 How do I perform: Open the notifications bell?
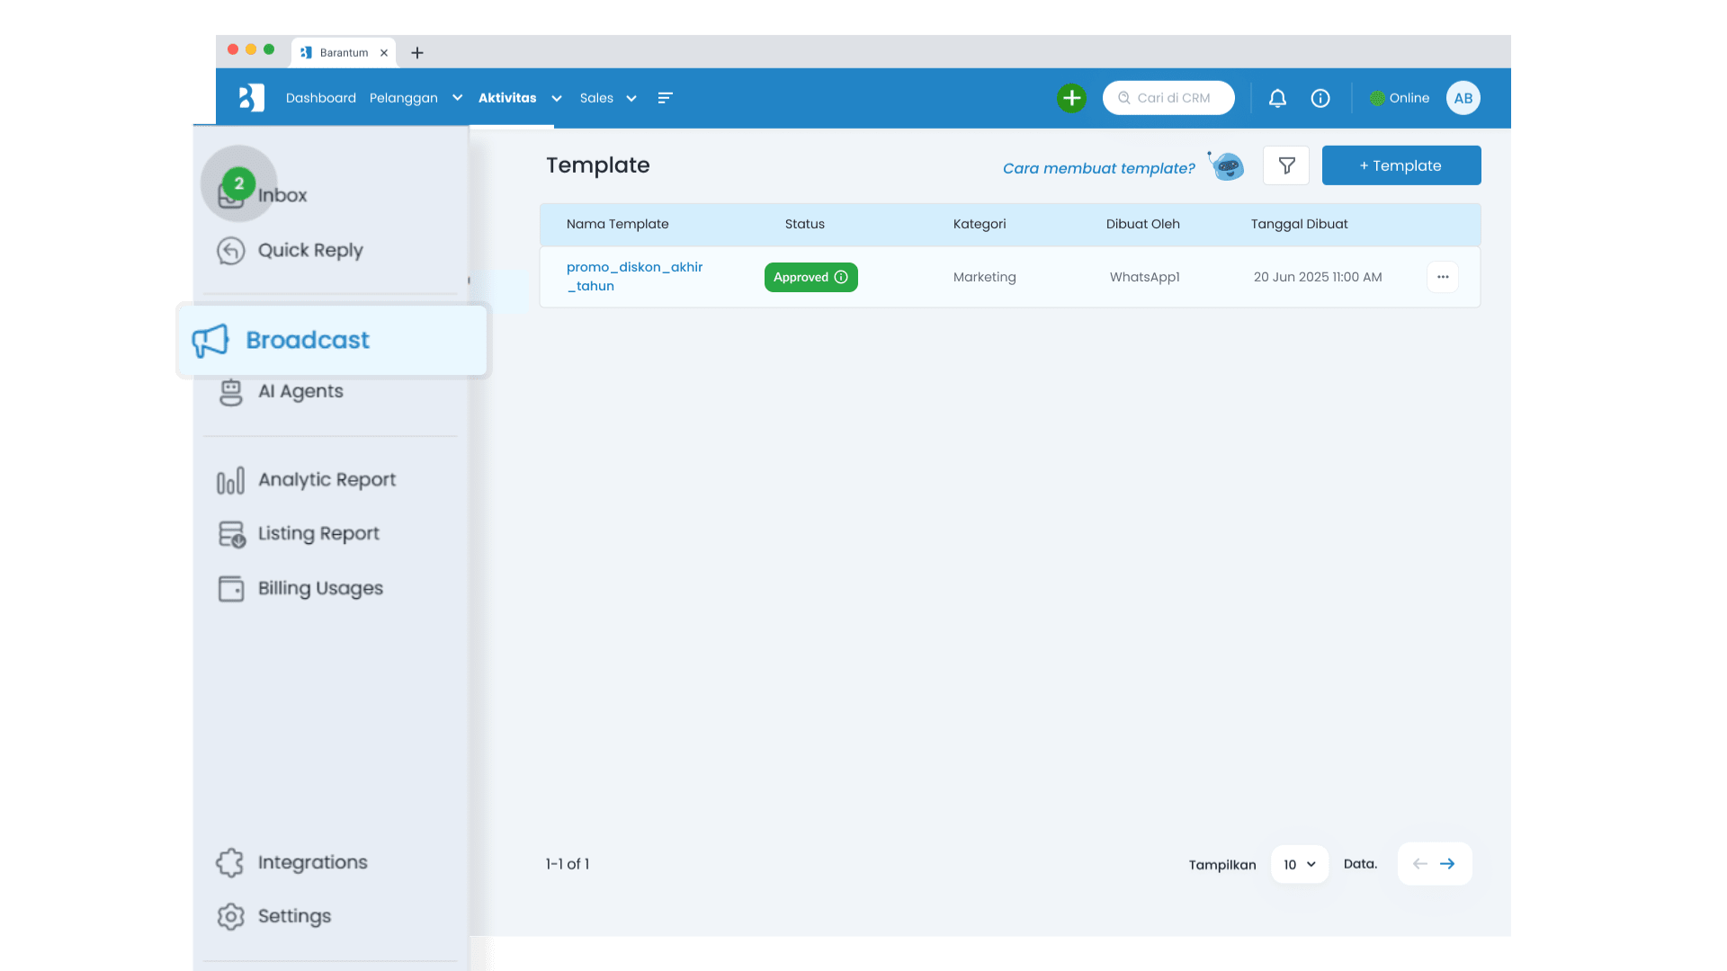(1277, 98)
